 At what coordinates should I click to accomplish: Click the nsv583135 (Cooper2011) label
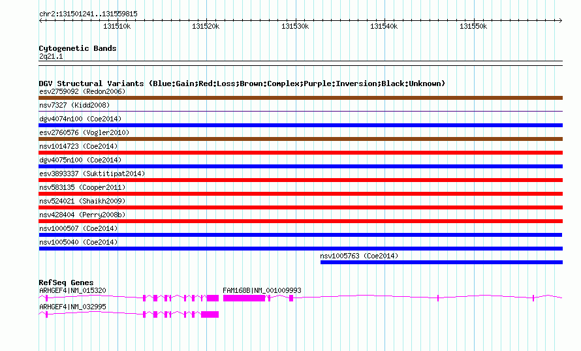click(82, 187)
